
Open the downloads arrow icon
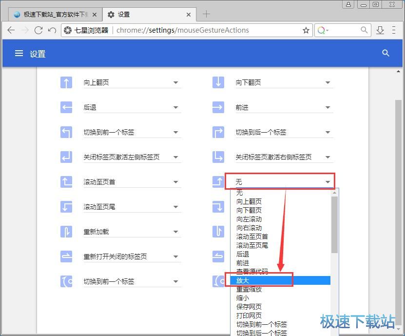coord(380,30)
